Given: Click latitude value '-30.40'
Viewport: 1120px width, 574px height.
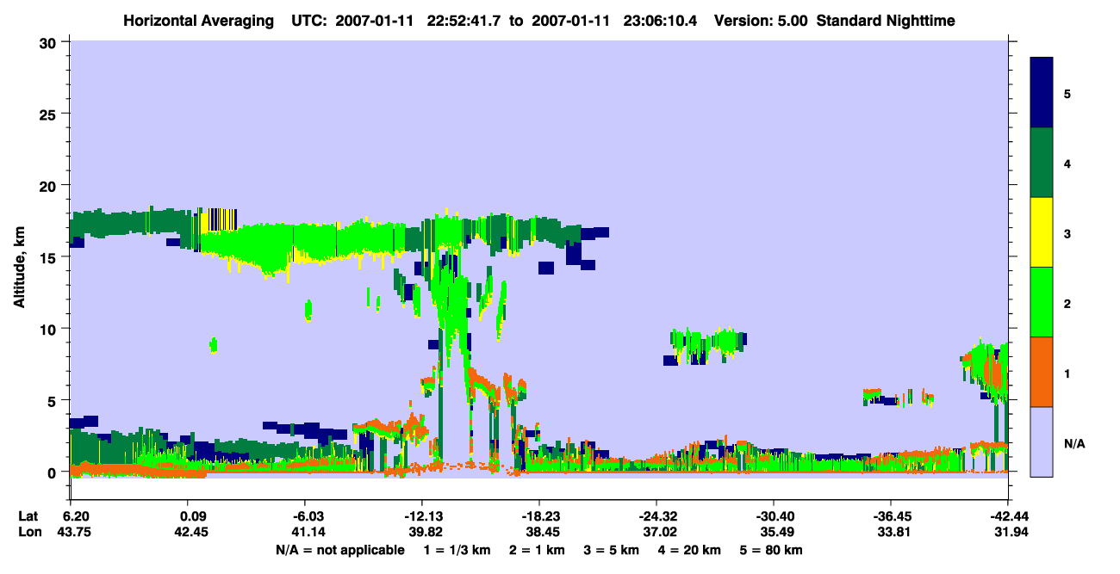Looking at the screenshot, I should tap(774, 516).
